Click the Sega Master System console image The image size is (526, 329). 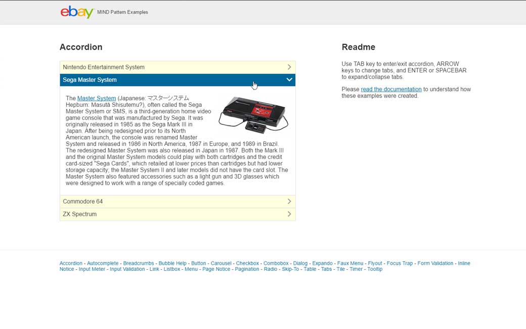point(253,115)
